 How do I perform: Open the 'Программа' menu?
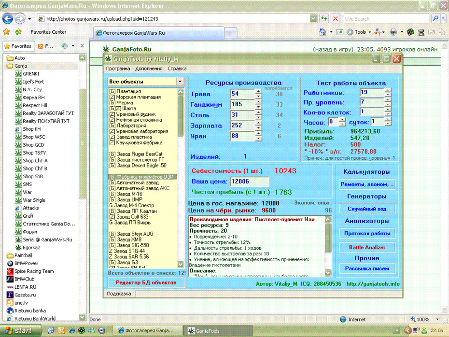tap(118, 69)
